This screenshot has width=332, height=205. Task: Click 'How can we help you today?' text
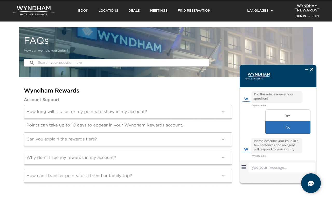[46, 51]
